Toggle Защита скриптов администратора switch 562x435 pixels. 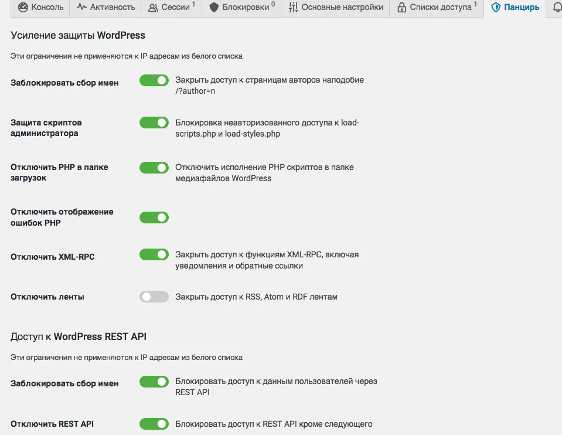[x=154, y=123]
